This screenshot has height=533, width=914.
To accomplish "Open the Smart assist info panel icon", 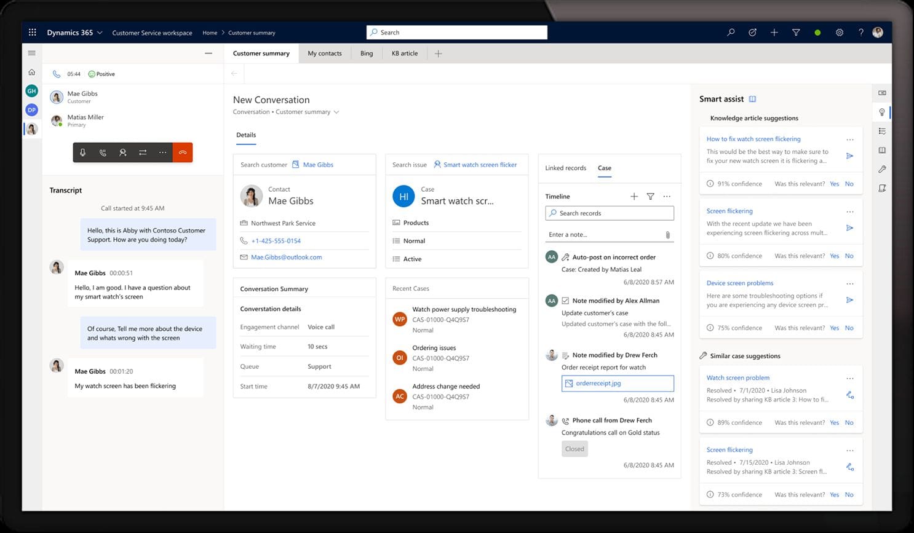I will (752, 99).
